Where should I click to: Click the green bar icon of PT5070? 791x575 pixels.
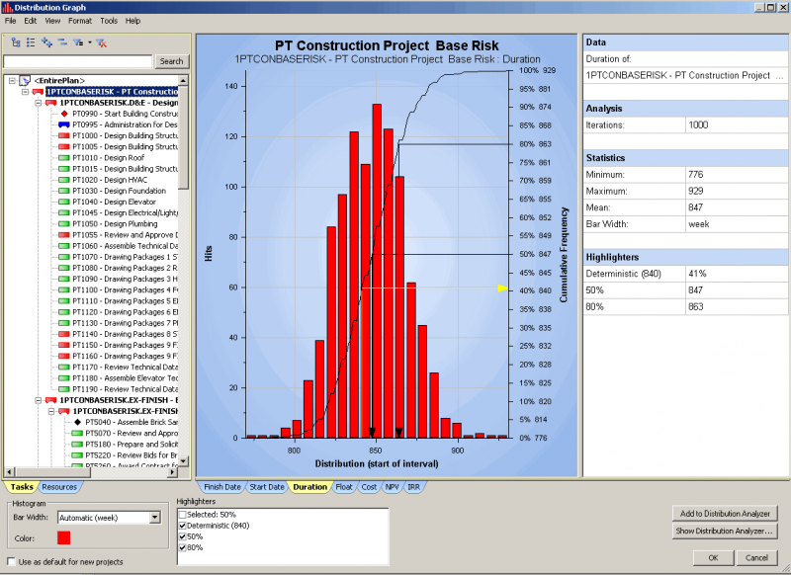click(x=77, y=434)
